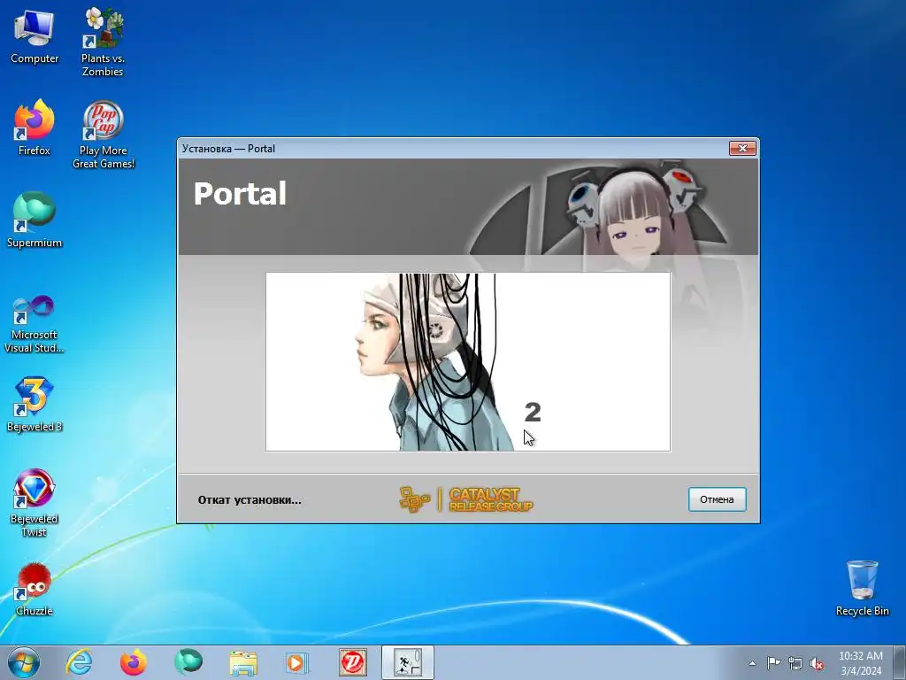Select the Chuzzle desktop shortcut
Viewport: 906px width, 680px height.
click(x=35, y=589)
